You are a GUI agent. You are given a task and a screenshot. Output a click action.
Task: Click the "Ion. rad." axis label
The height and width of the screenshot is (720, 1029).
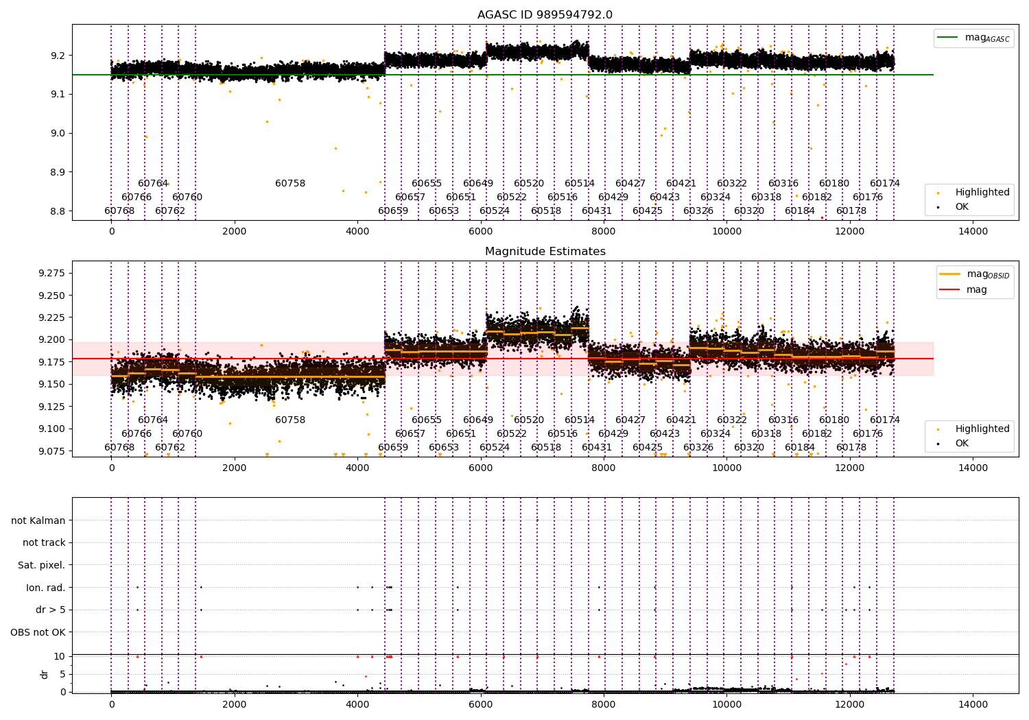pos(46,588)
